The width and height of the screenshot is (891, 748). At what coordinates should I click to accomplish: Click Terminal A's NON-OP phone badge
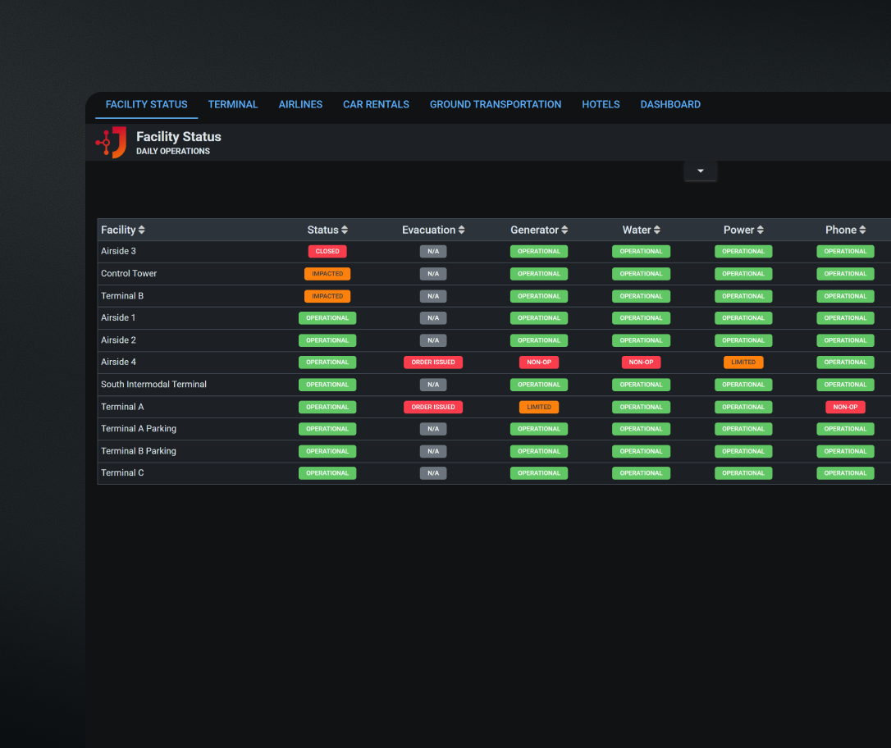845,407
